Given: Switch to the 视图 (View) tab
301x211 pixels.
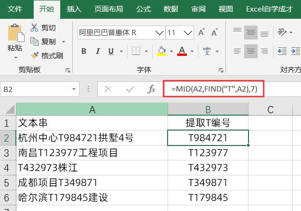Looking at the screenshot, I should point(225,9).
